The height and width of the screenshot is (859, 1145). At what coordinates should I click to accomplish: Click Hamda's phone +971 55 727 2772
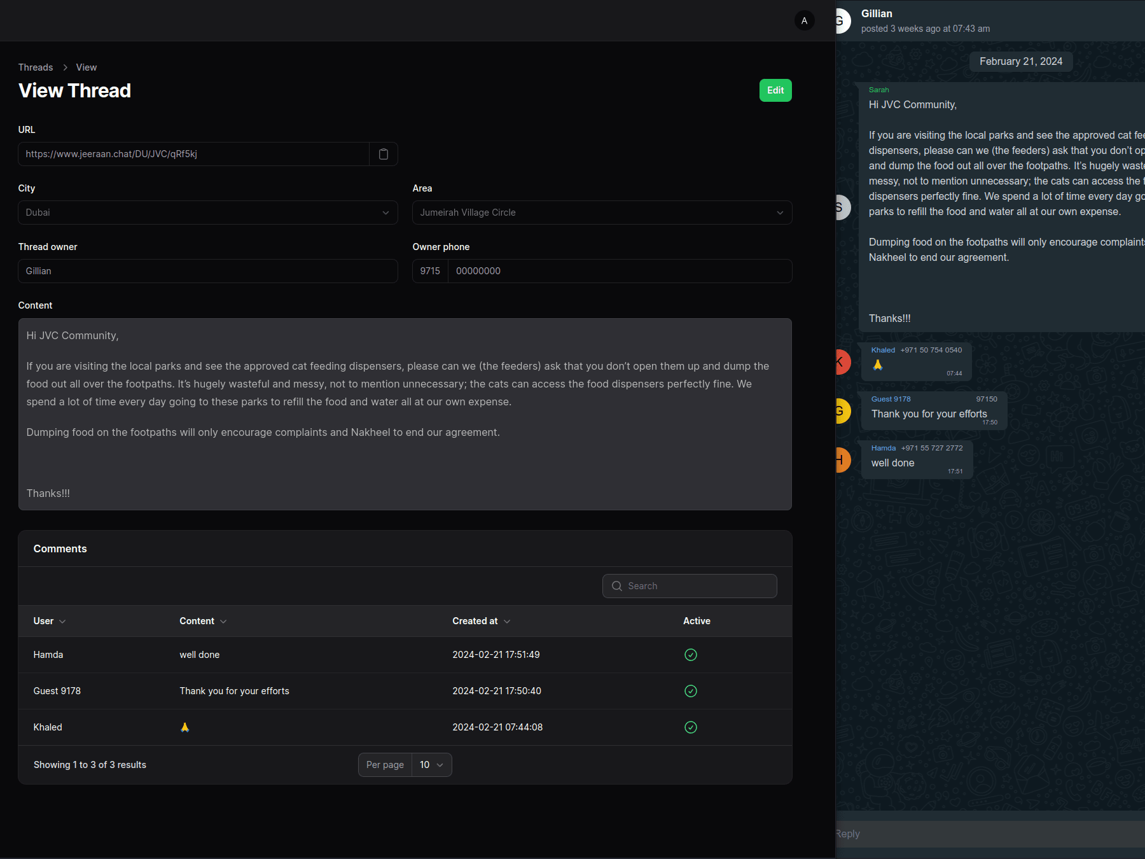click(932, 448)
